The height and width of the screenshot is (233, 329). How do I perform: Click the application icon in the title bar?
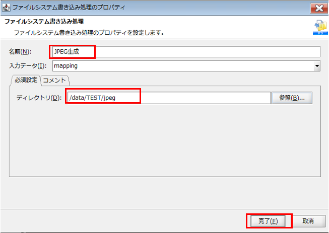point(6,8)
